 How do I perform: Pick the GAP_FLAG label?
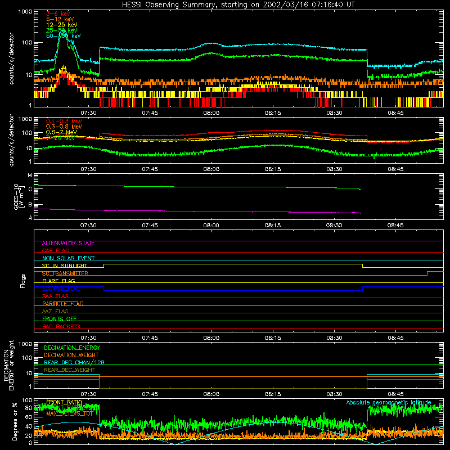point(55,250)
